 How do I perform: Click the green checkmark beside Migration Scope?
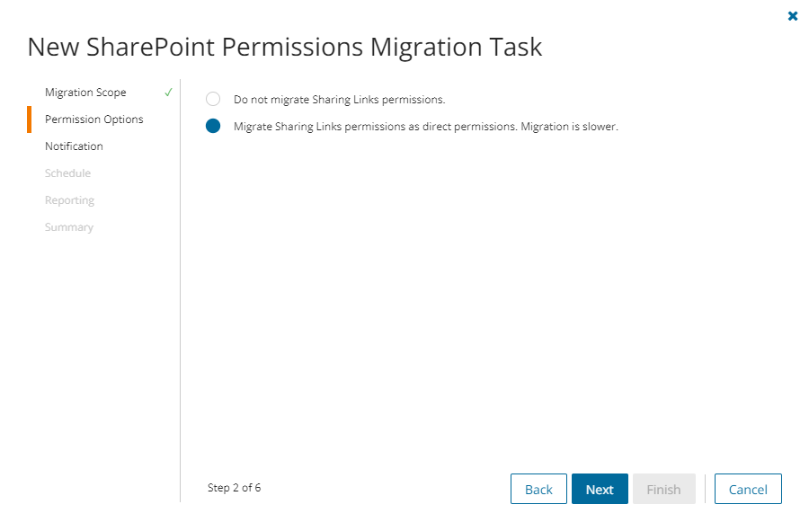pos(168,93)
